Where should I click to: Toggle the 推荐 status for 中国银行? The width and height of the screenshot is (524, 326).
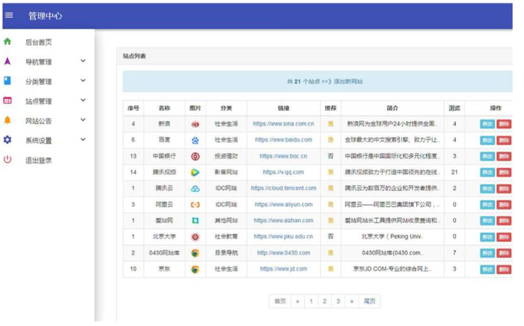point(331,156)
